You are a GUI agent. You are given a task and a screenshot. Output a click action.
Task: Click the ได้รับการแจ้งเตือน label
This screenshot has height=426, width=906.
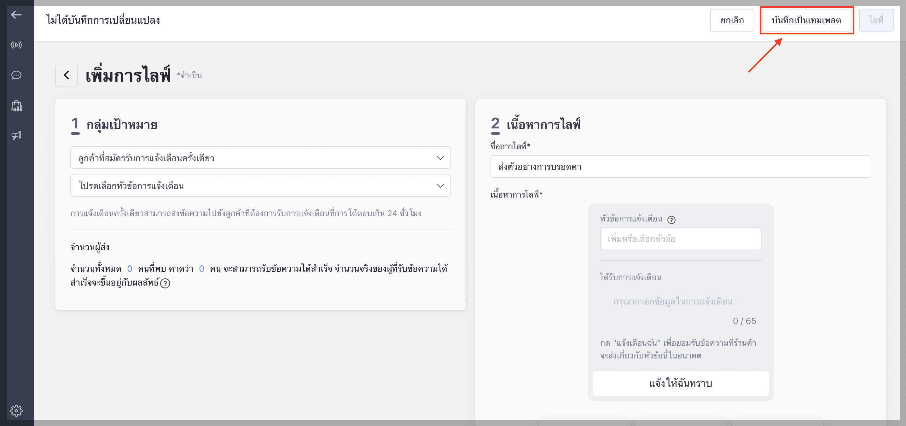point(630,277)
